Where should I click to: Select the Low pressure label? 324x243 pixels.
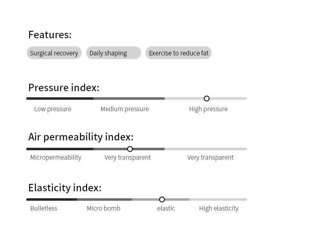pos(52,109)
